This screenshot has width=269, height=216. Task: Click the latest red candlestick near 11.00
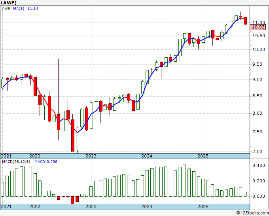click(245, 21)
